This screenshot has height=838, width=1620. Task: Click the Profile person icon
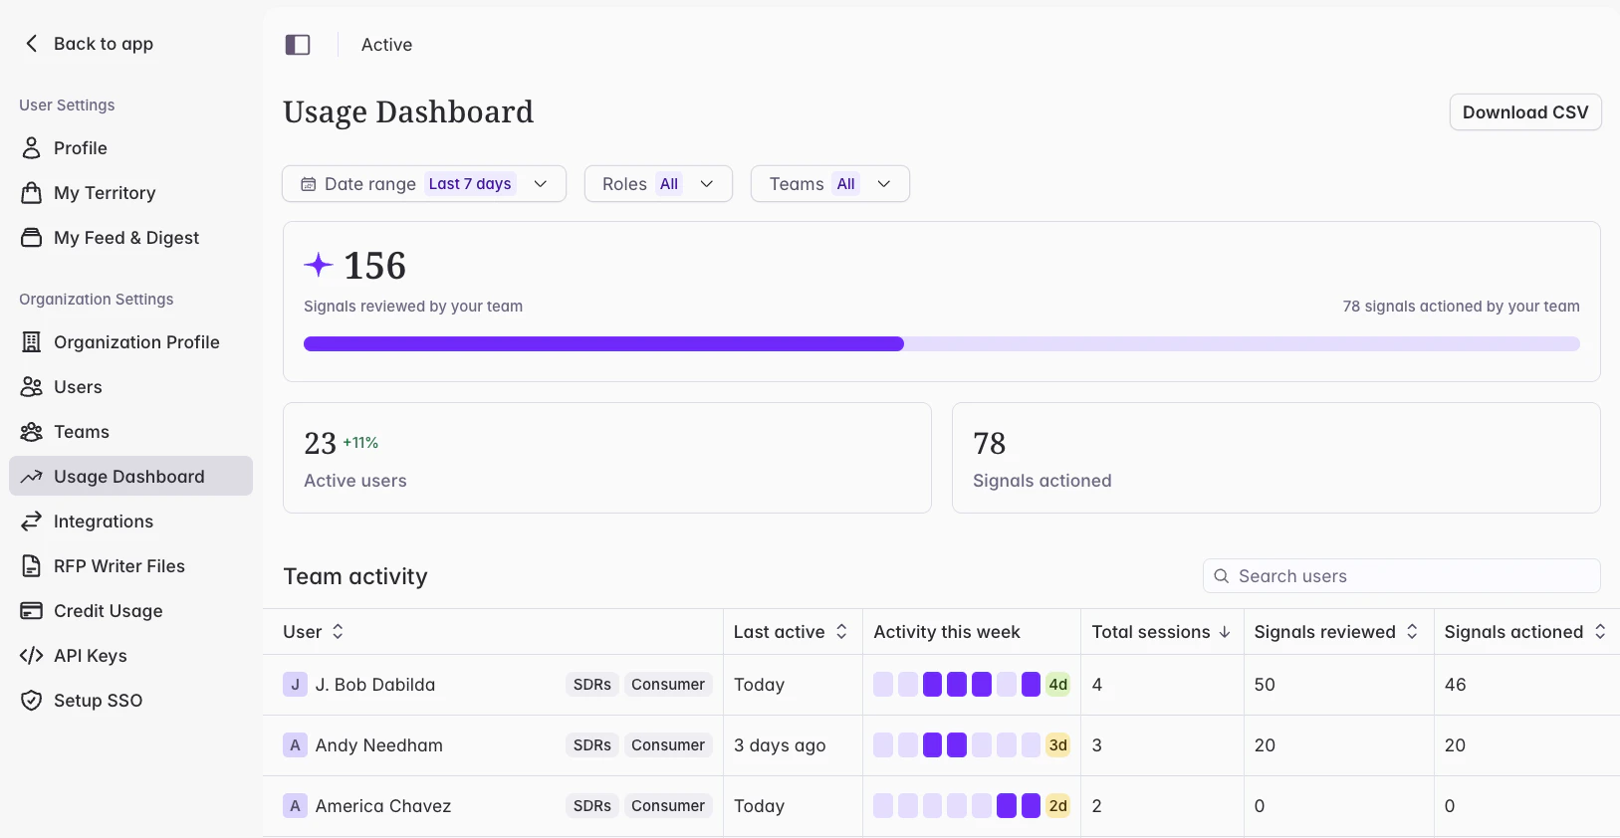[x=32, y=147]
